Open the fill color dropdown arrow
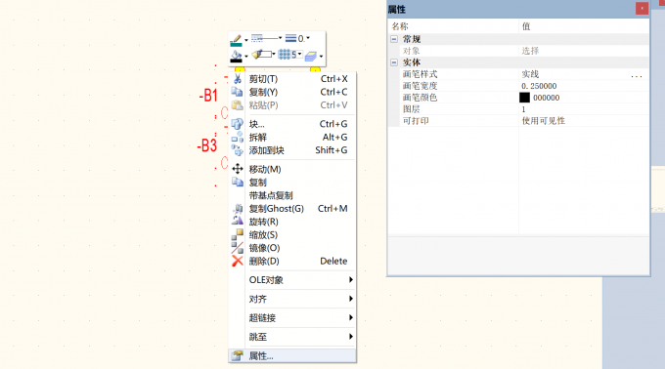The image size is (665, 369). point(246,57)
